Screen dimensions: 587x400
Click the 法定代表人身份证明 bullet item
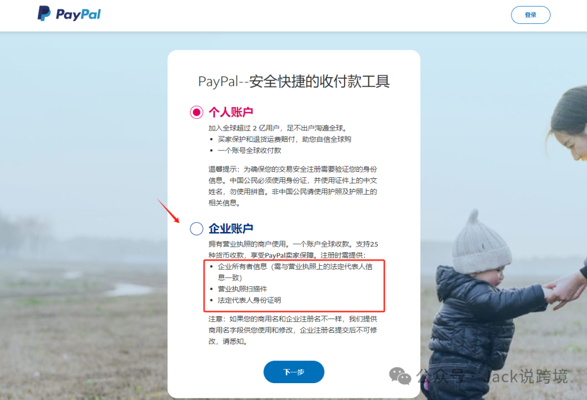[249, 300]
